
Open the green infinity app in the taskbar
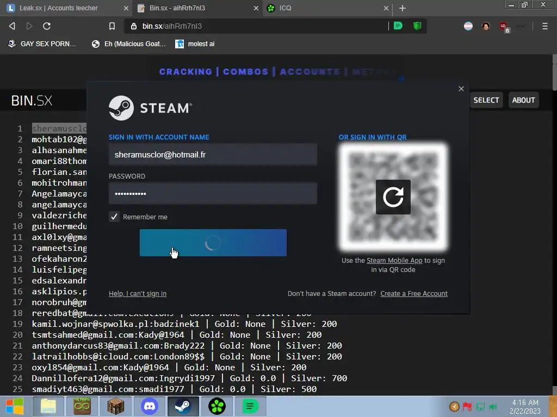(x=82, y=406)
